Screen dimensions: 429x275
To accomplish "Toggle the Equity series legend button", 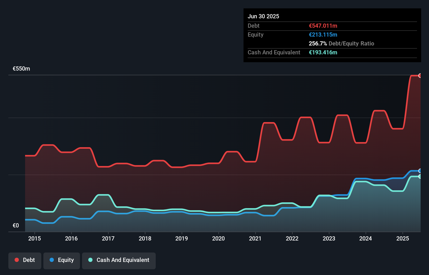I will [62, 261].
